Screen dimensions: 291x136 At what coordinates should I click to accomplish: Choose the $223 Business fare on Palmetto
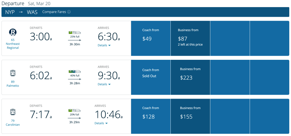click(190, 77)
